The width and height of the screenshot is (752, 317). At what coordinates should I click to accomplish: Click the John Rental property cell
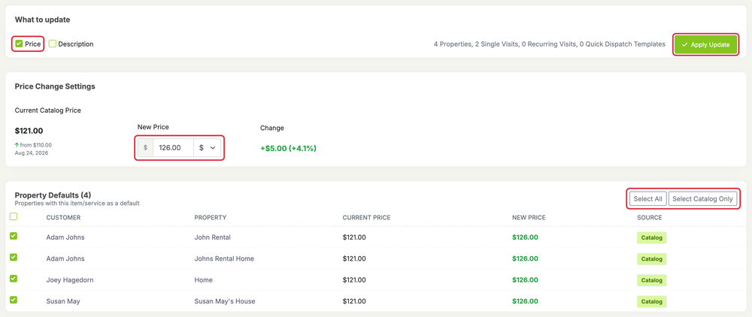[x=213, y=237]
